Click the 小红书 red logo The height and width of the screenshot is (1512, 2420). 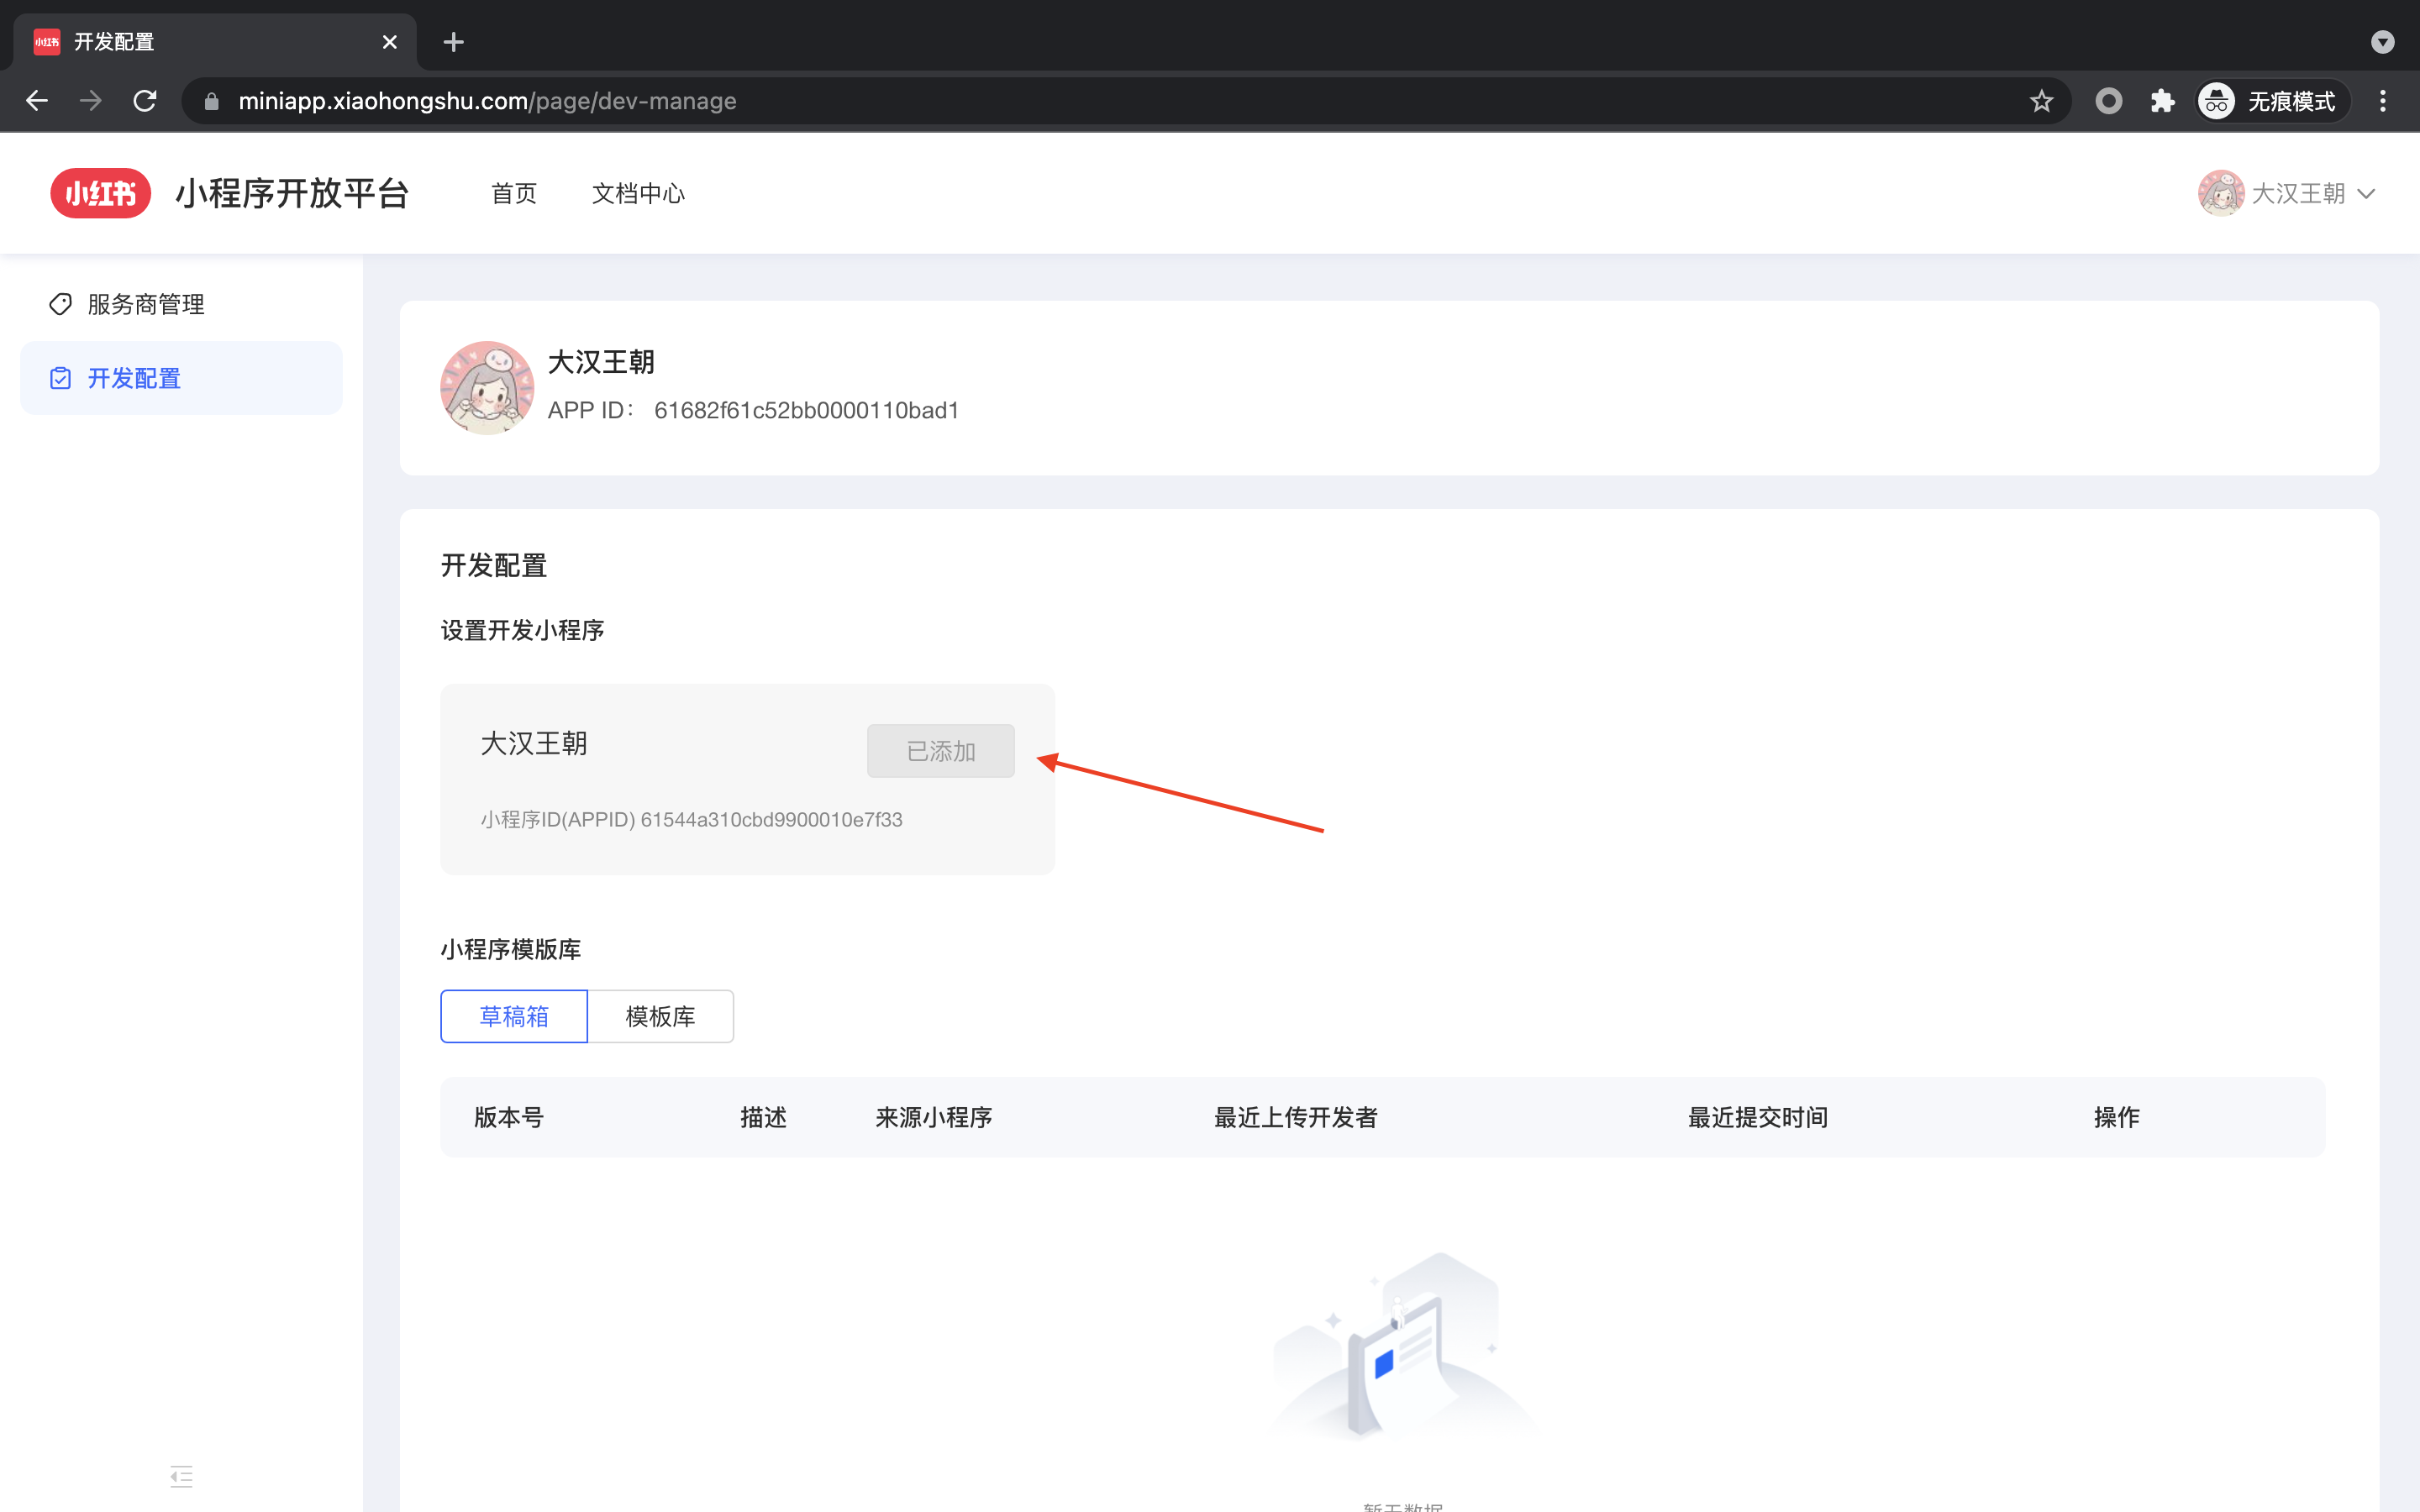coord(101,193)
